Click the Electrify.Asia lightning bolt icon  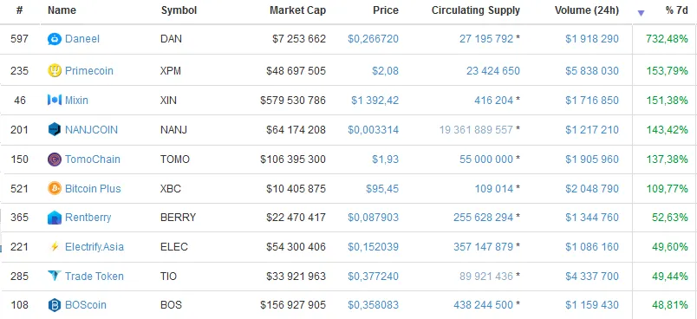[x=55, y=246]
